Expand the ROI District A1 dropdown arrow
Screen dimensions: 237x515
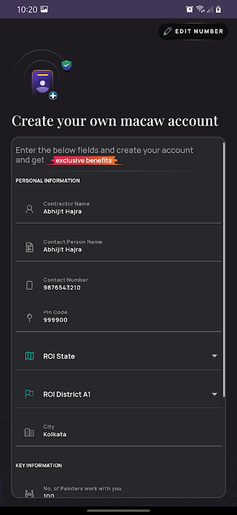click(x=215, y=394)
